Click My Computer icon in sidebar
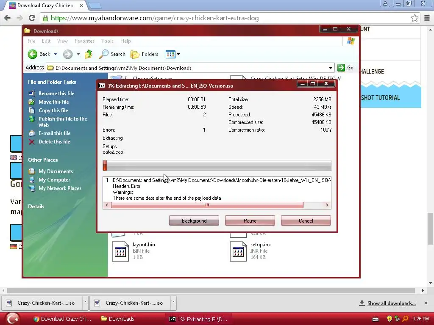This screenshot has height=325, width=434. (x=32, y=180)
